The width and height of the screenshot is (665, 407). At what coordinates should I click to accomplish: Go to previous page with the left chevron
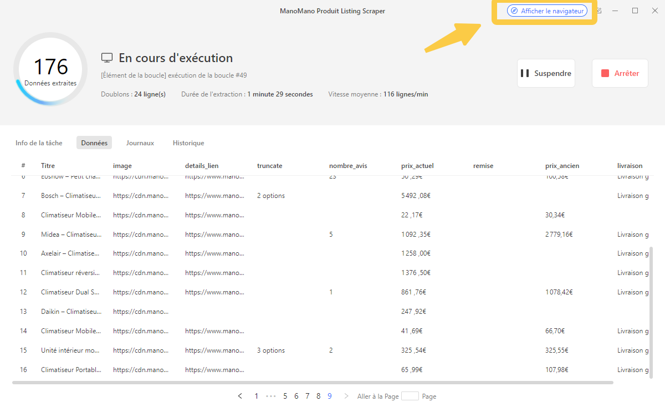click(x=240, y=396)
